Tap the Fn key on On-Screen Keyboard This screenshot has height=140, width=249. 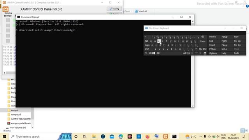point(146,53)
